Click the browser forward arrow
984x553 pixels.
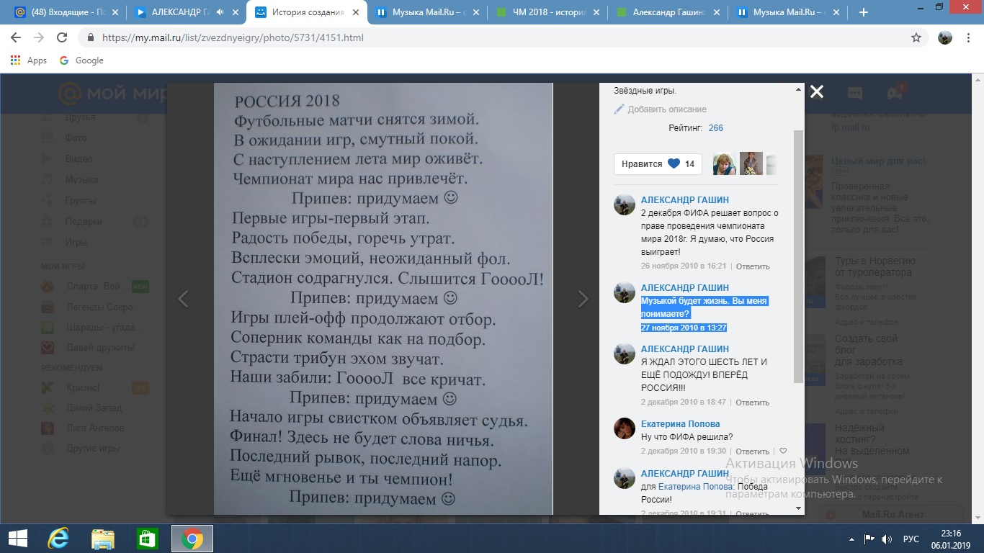(39, 37)
